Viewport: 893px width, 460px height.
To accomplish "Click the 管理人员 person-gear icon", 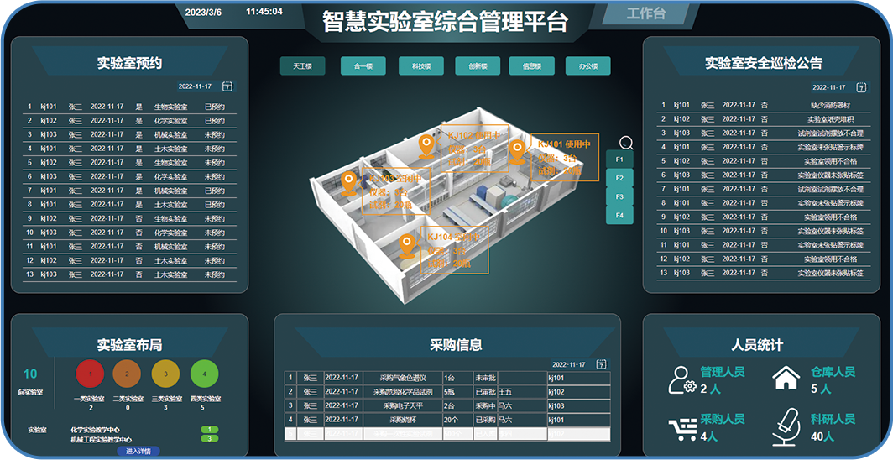I will coord(681,380).
